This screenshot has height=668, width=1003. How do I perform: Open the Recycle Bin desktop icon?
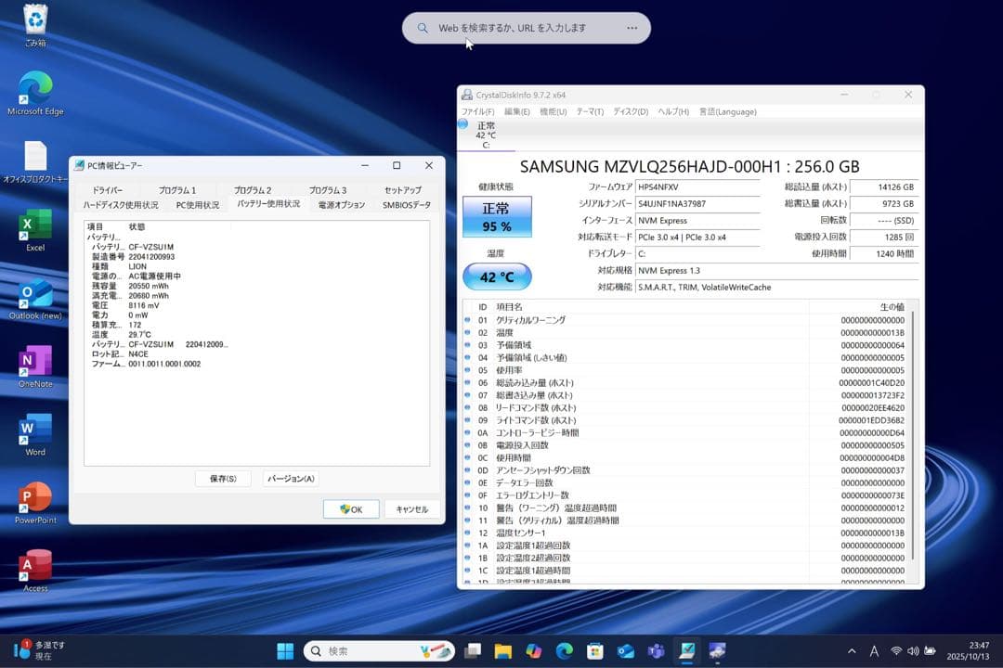(x=35, y=26)
